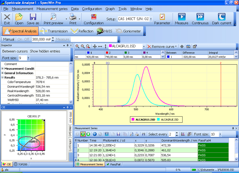239x173 pixels.
Task: Click the Parameter clipboard icon
Action: [x=162, y=17]
